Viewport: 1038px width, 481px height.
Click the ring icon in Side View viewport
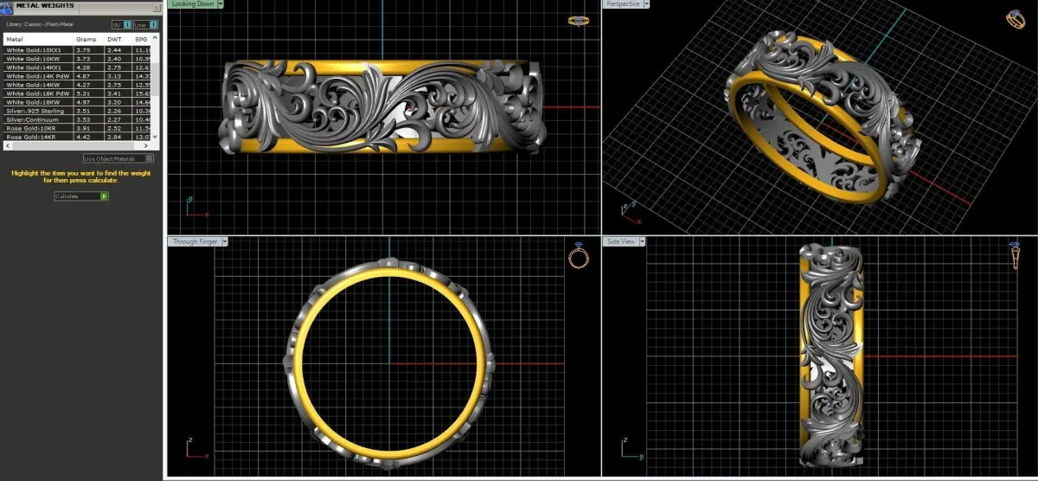tap(1014, 257)
